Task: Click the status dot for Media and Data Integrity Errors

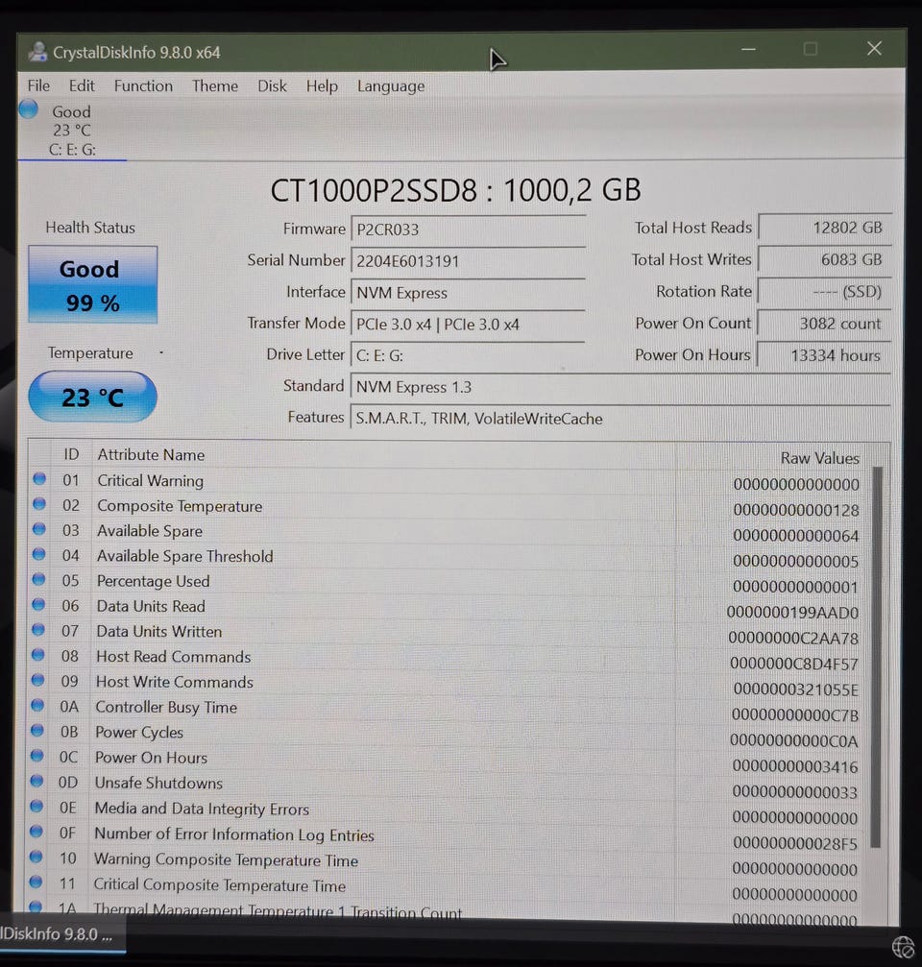Action: click(x=36, y=806)
